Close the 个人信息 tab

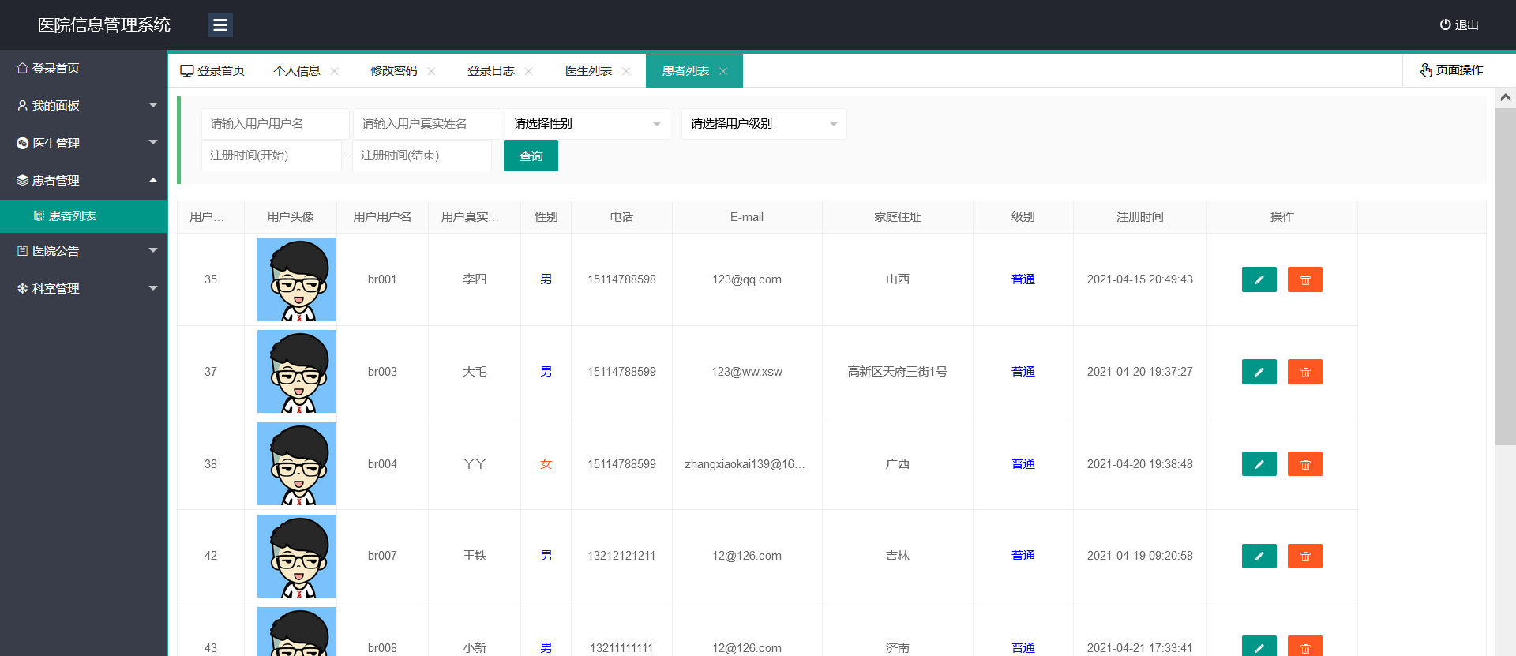point(334,71)
